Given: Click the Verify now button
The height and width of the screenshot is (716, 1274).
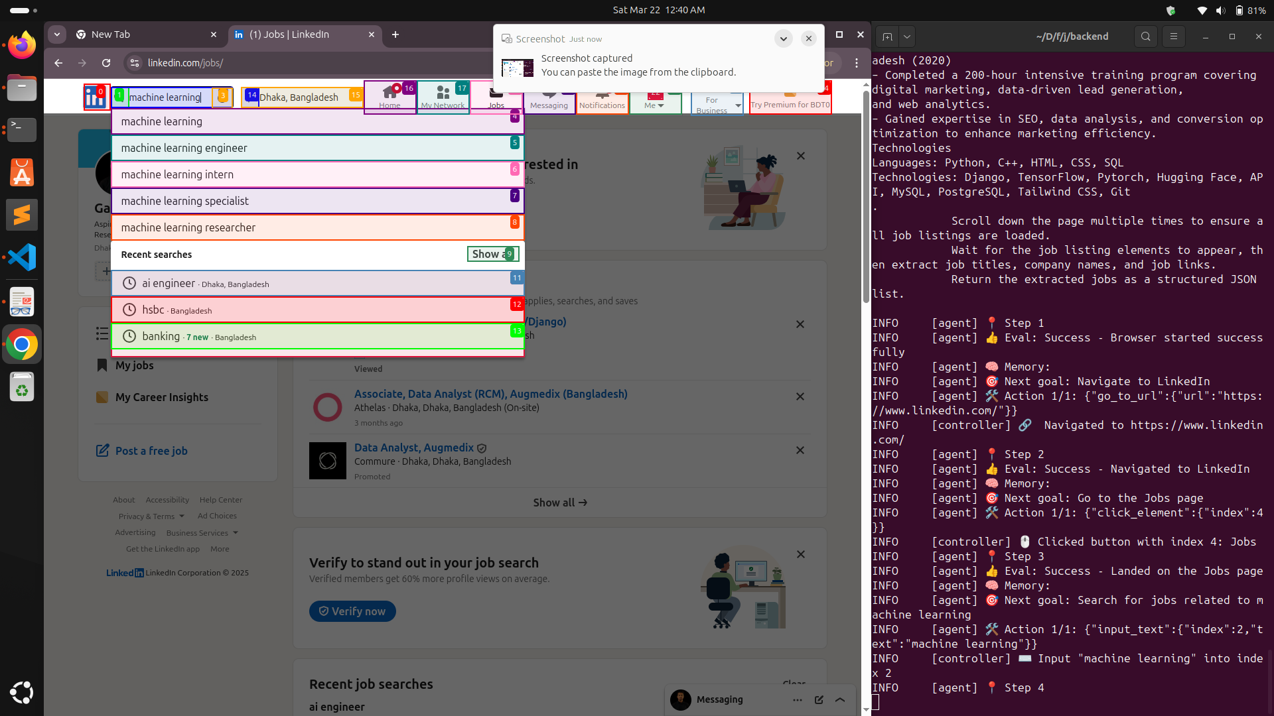Looking at the screenshot, I should [x=352, y=611].
